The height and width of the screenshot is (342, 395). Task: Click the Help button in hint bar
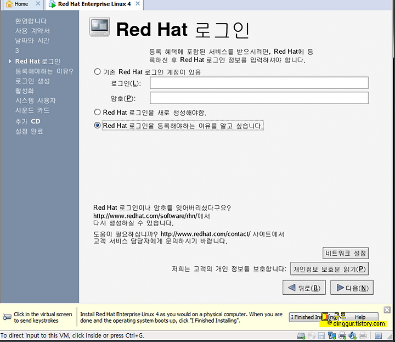point(360,317)
